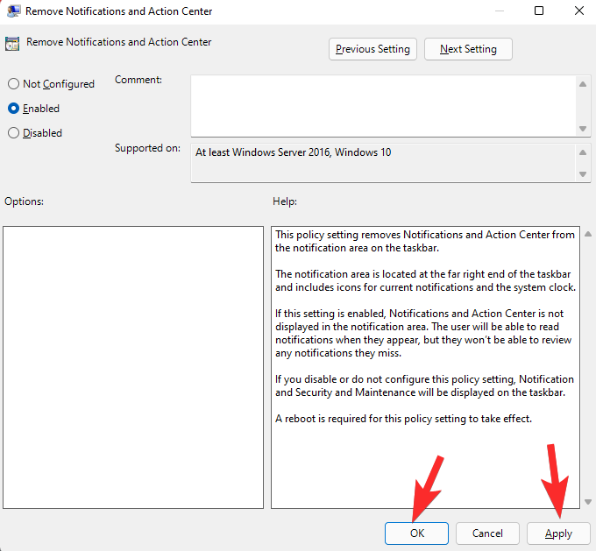596x551 pixels.
Task: Click Comment box scroll down arrow
Action: click(582, 129)
